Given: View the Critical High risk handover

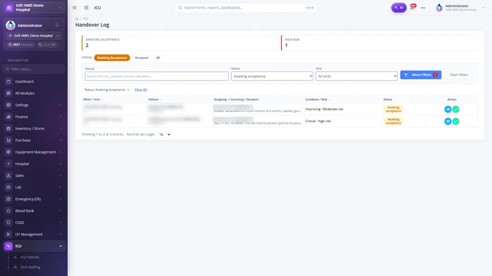Looking at the screenshot, I should (x=448, y=121).
